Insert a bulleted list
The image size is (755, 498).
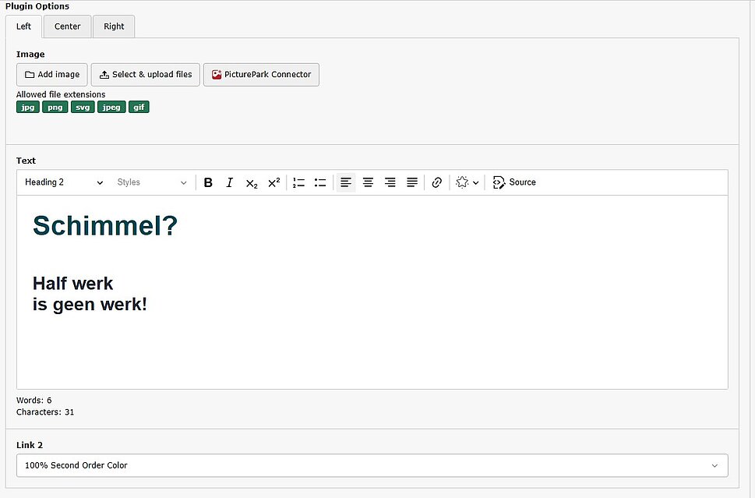(x=320, y=182)
